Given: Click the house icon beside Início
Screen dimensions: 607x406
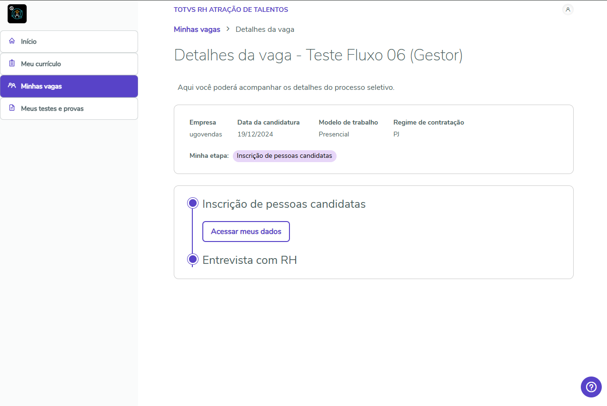Looking at the screenshot, I should tap(12, 41).
